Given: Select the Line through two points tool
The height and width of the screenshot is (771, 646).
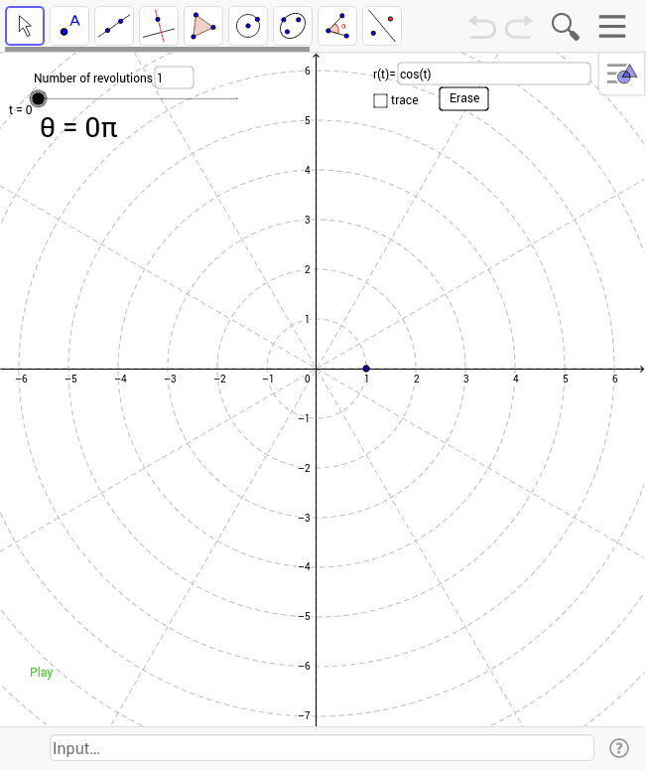Looking at the screenshot, I should click(x=114, y=26).
